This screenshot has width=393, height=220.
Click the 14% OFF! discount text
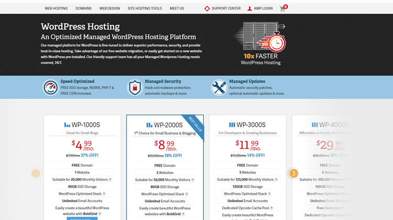tap(256, 156)
